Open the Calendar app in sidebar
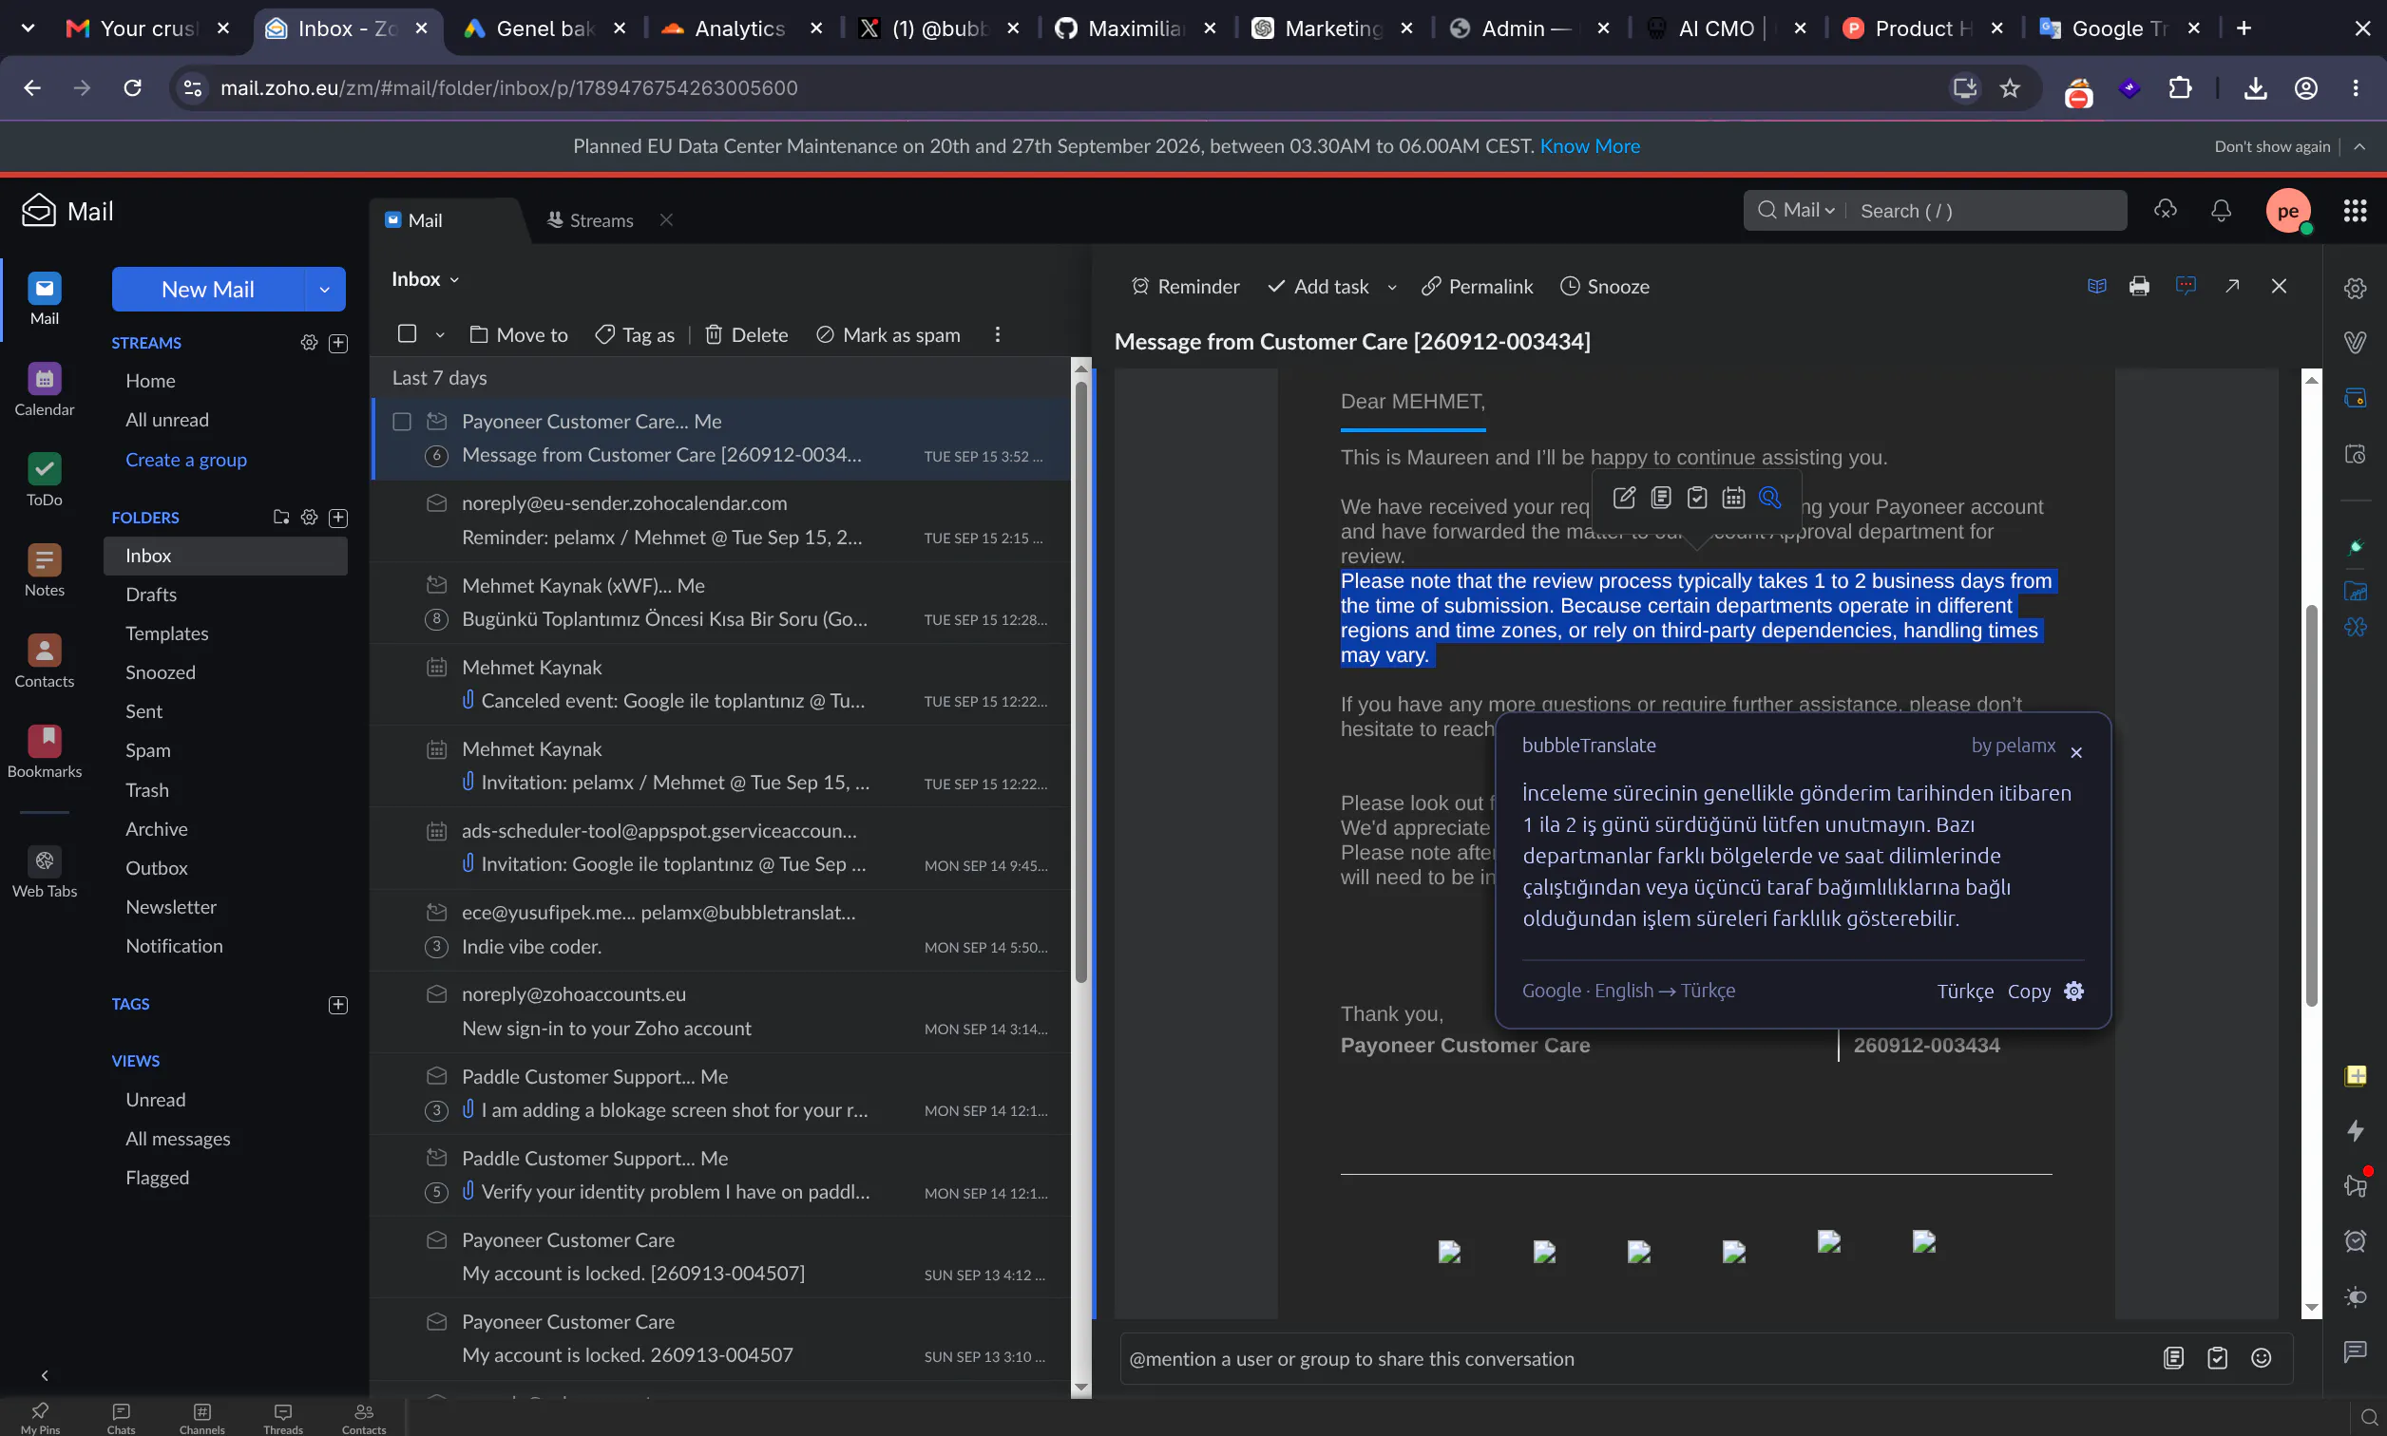The width and height of the screenshot is (2387, 1436). (x=45, y=389)
